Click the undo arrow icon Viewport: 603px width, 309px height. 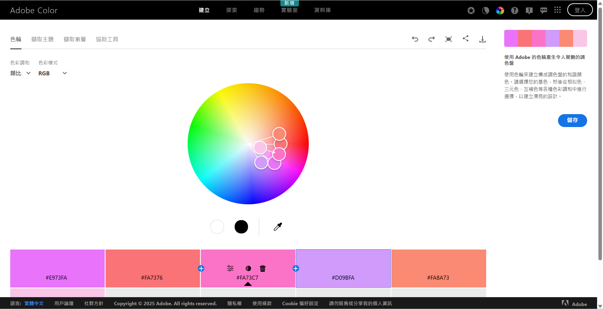(415, 39)
